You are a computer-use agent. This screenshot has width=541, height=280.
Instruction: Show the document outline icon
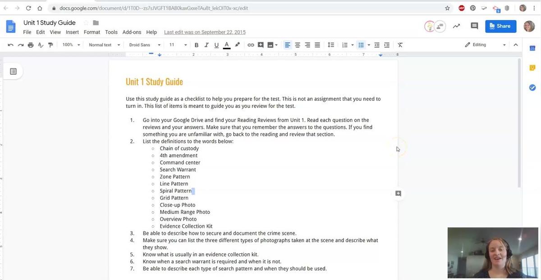13,71
